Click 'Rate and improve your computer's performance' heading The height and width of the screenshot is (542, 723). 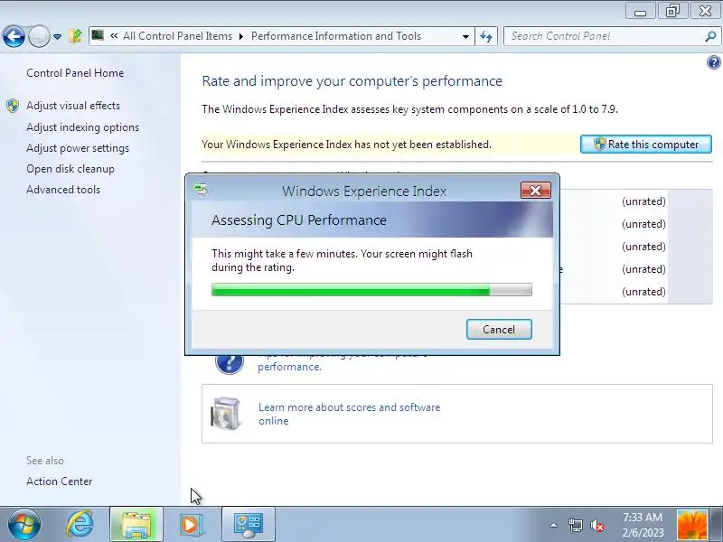[352, 81]
